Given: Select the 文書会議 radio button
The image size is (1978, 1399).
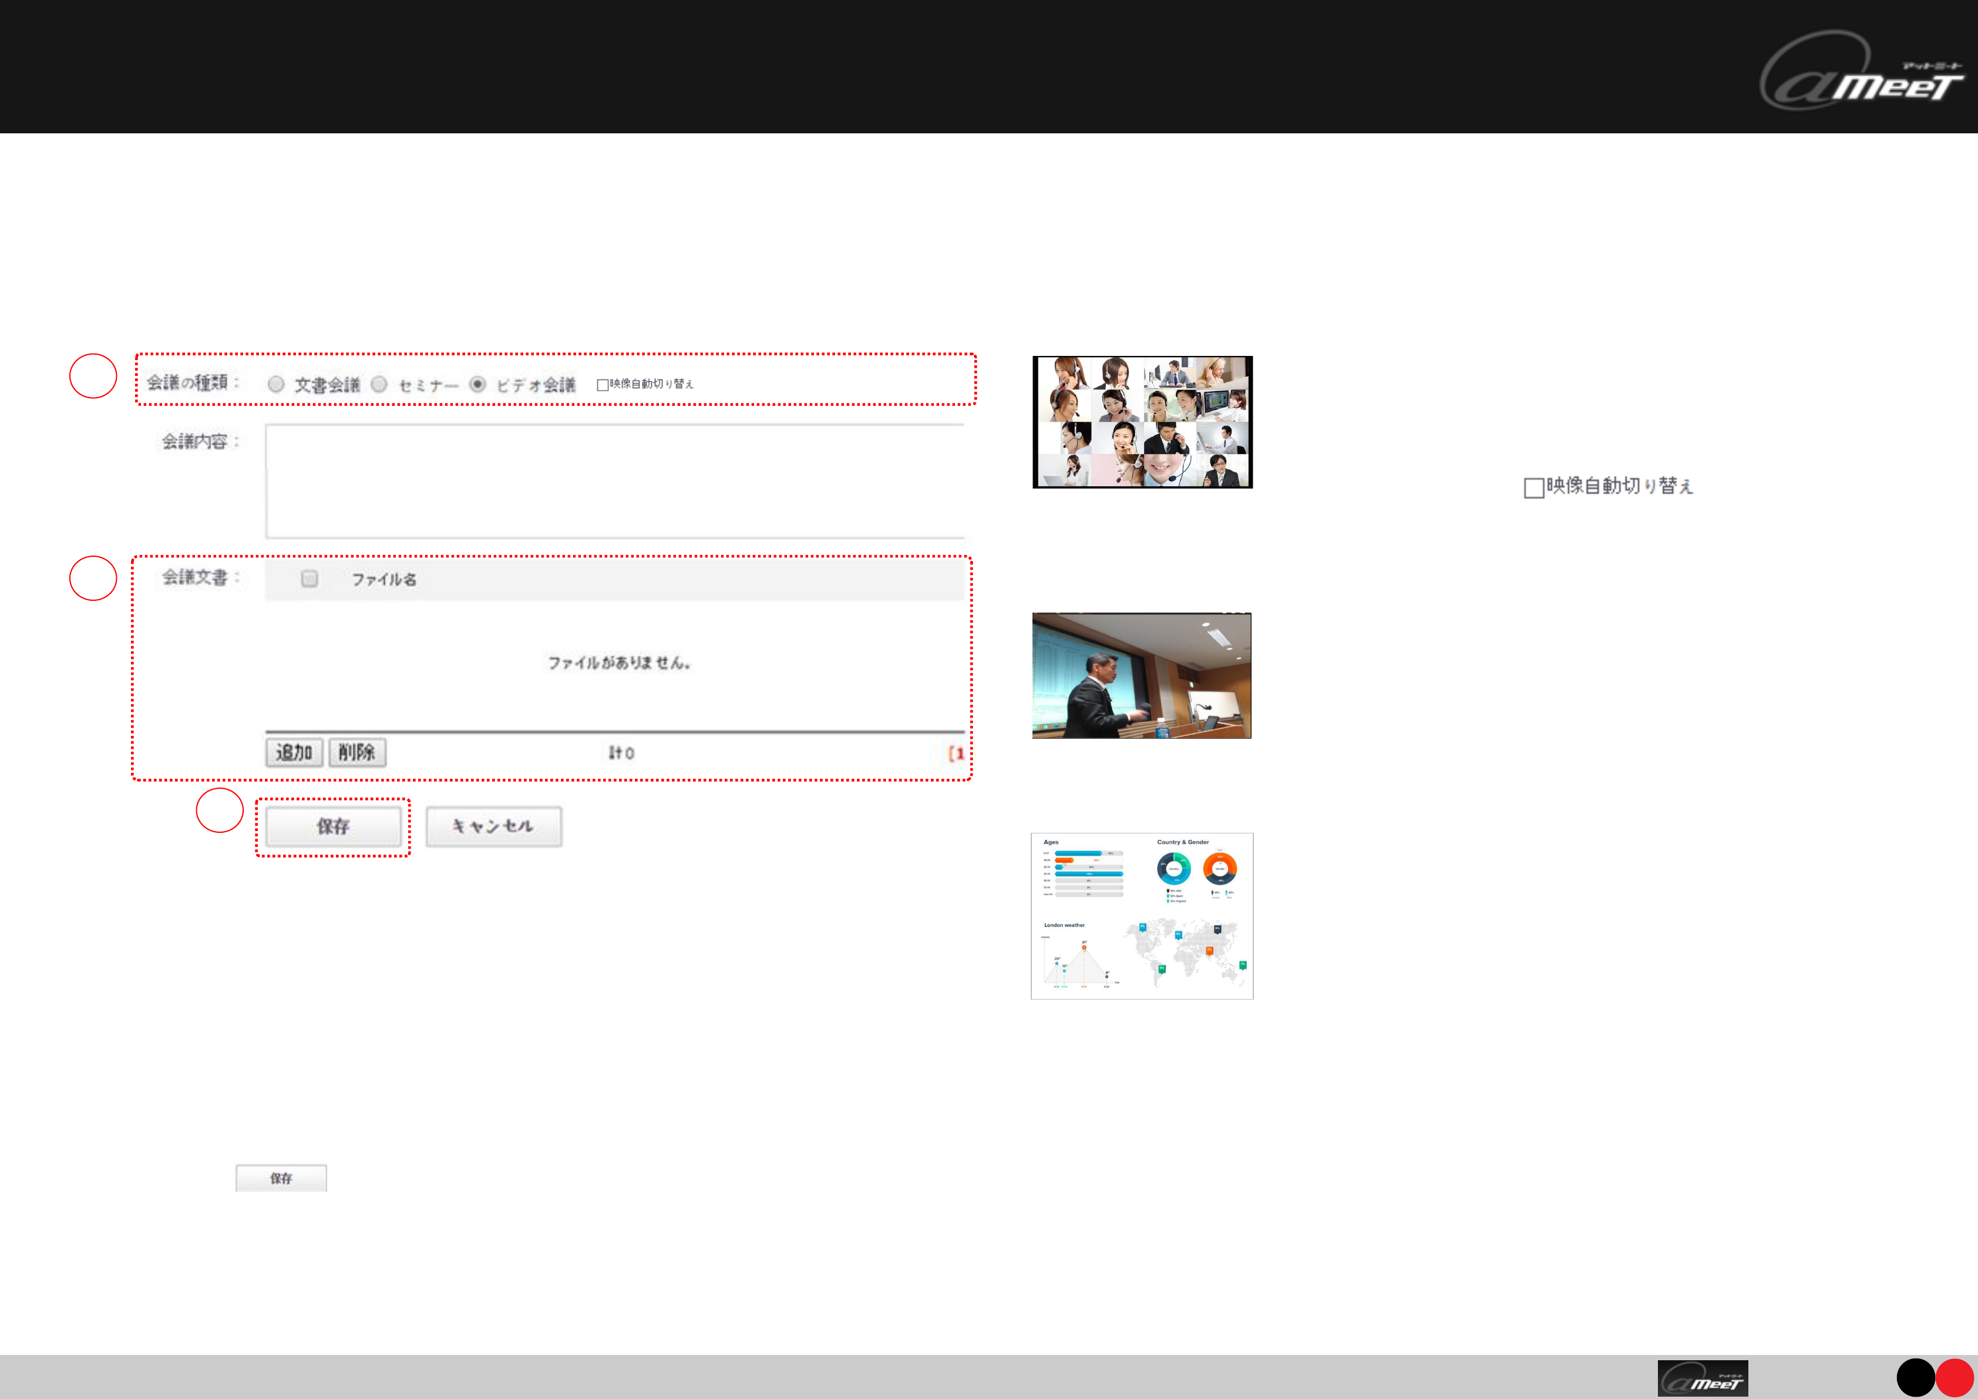Looking at the screenshot, I should point(275,384).
